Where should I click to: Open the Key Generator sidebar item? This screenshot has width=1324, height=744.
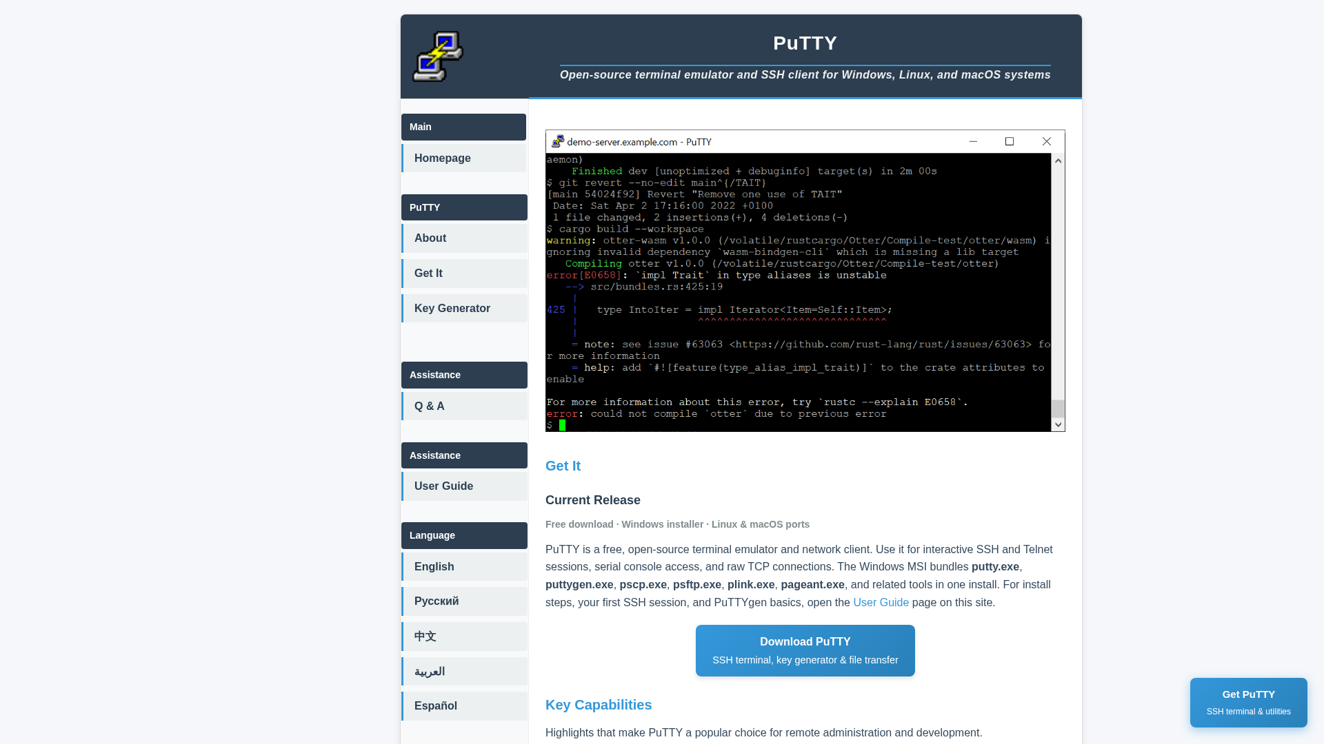pyautogui.click(x=464, y=309)
